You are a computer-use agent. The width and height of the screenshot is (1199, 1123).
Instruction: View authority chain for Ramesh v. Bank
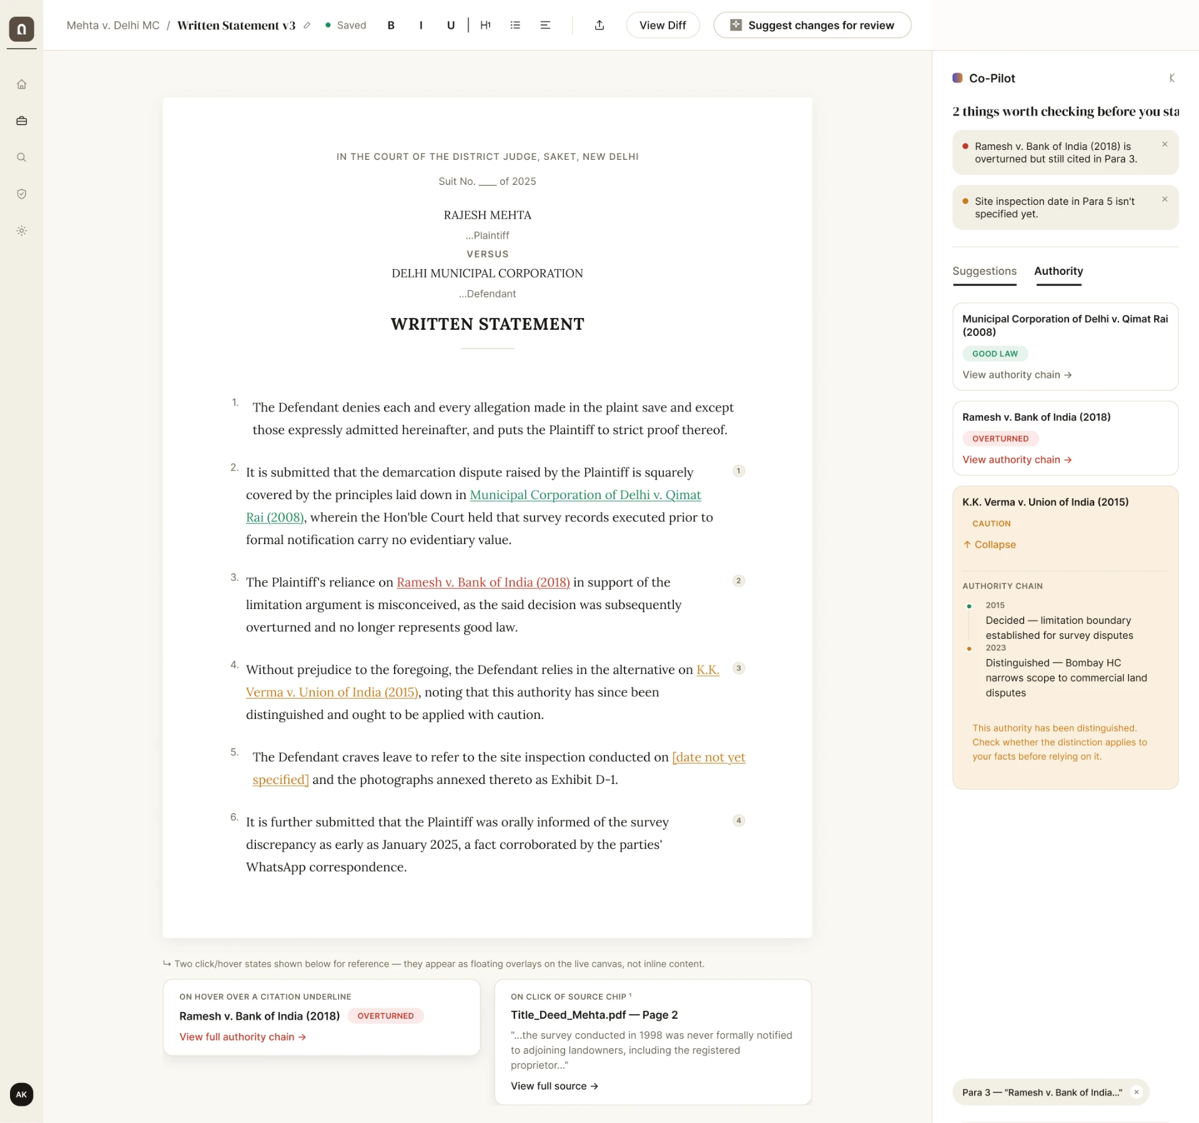[1017, 460]
